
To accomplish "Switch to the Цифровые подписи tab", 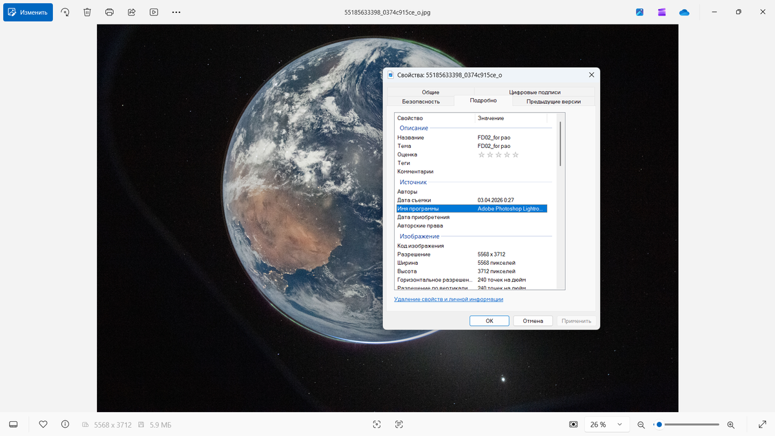I will [535, 92].
